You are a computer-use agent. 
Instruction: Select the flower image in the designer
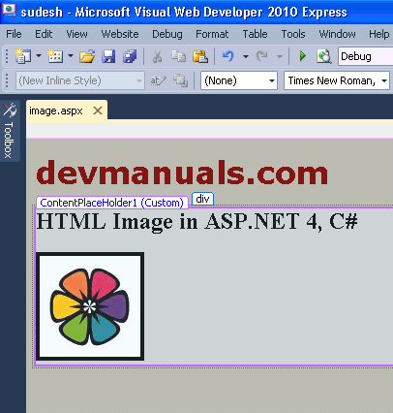[x=90, y=306]
